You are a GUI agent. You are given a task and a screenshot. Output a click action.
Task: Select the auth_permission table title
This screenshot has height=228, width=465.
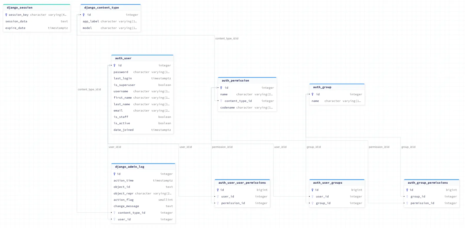(x=235, y=81)
